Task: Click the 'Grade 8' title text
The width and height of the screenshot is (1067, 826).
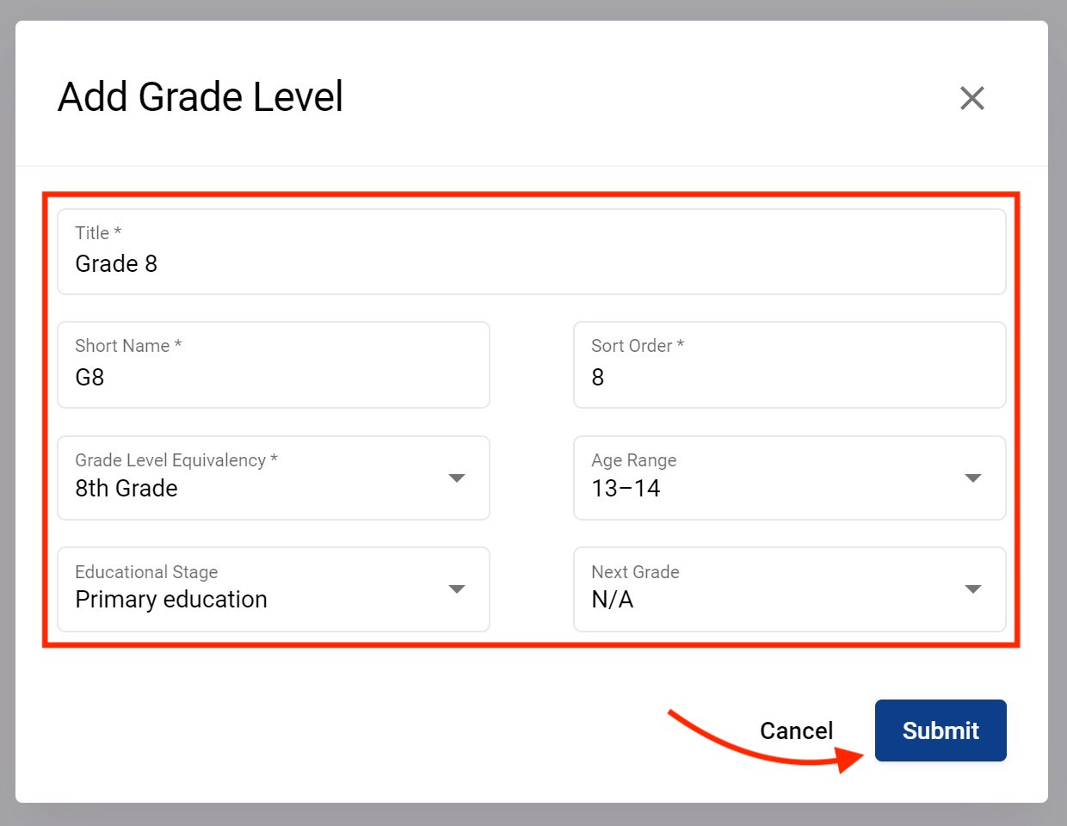Action: coord(116,263)
